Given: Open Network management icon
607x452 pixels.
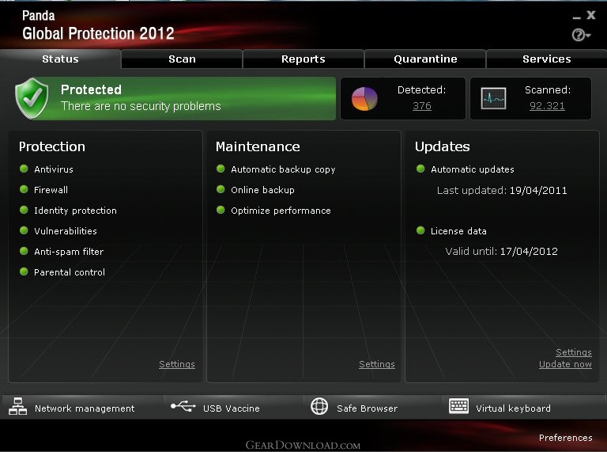Looking at the screenshot, I should coord(18,406).
